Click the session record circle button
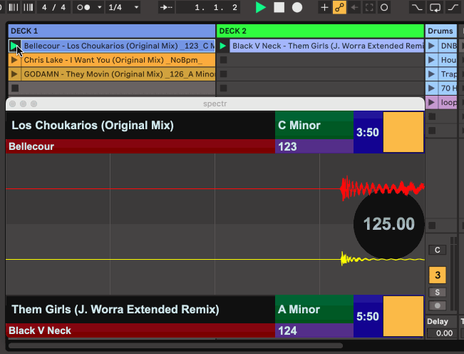Image resolution: width=464 pixels, height=354 pixels. (384, 7)
